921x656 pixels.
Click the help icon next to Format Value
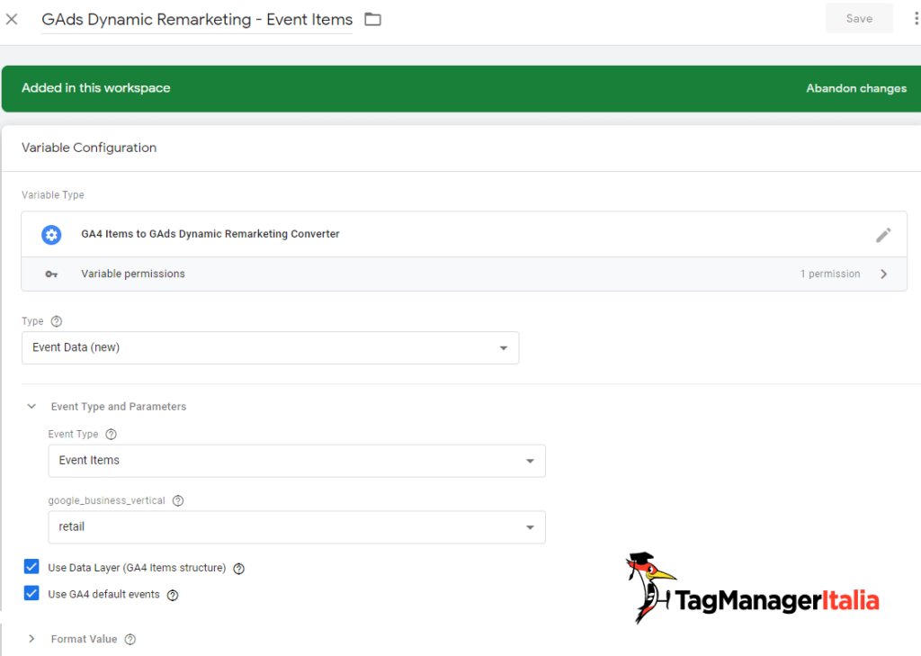130,640
